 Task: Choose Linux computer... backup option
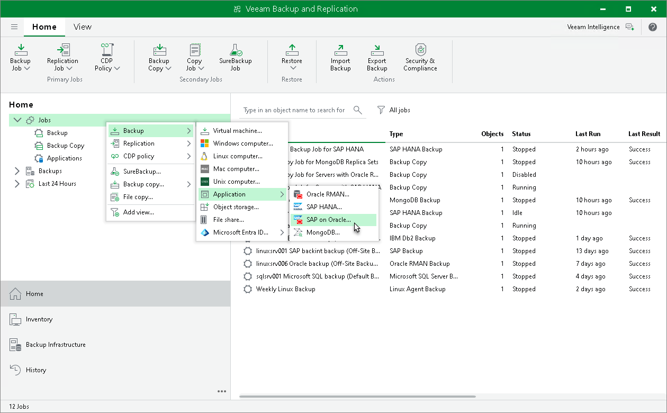pyautogui.click(x=242, y=156)
